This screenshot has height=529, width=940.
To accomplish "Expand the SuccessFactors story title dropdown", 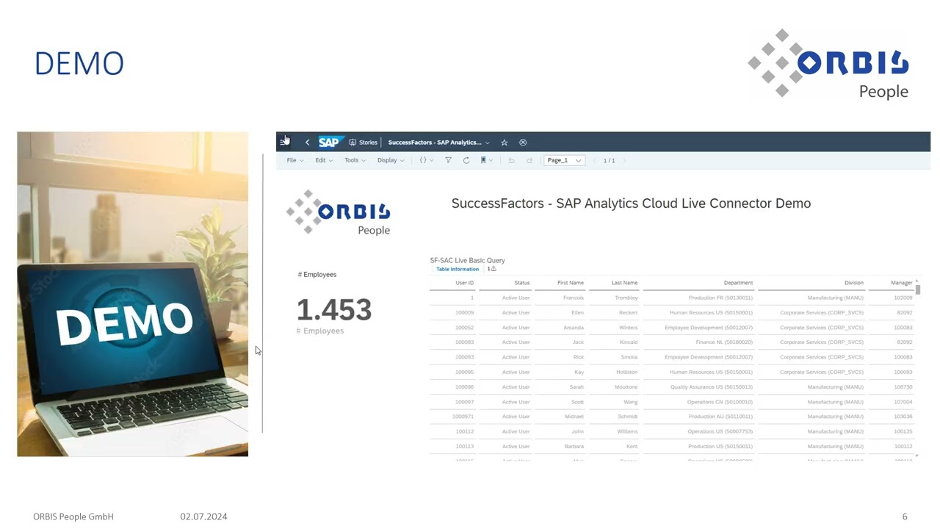I will pyautogui.click(x=487, y=143).
